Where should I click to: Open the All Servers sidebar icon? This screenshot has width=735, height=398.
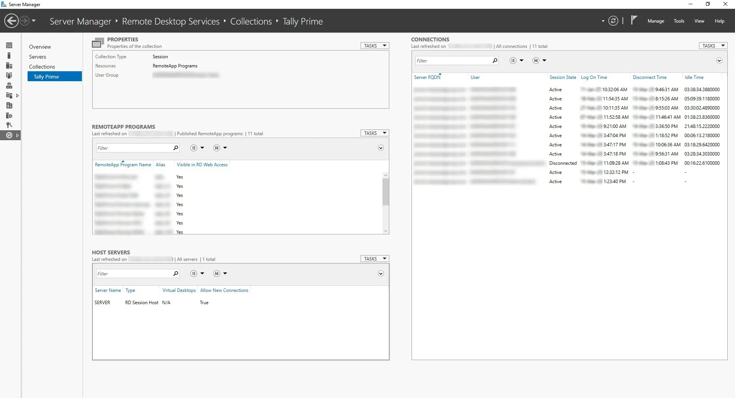[9, 66]
